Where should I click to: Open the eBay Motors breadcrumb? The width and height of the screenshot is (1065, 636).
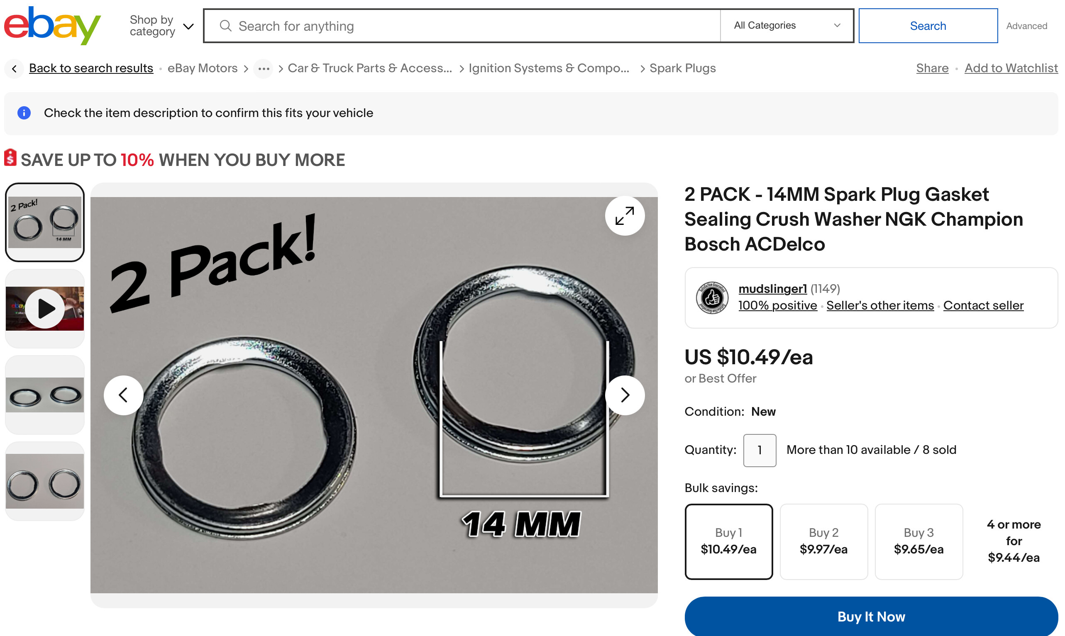tap(203, 68)
